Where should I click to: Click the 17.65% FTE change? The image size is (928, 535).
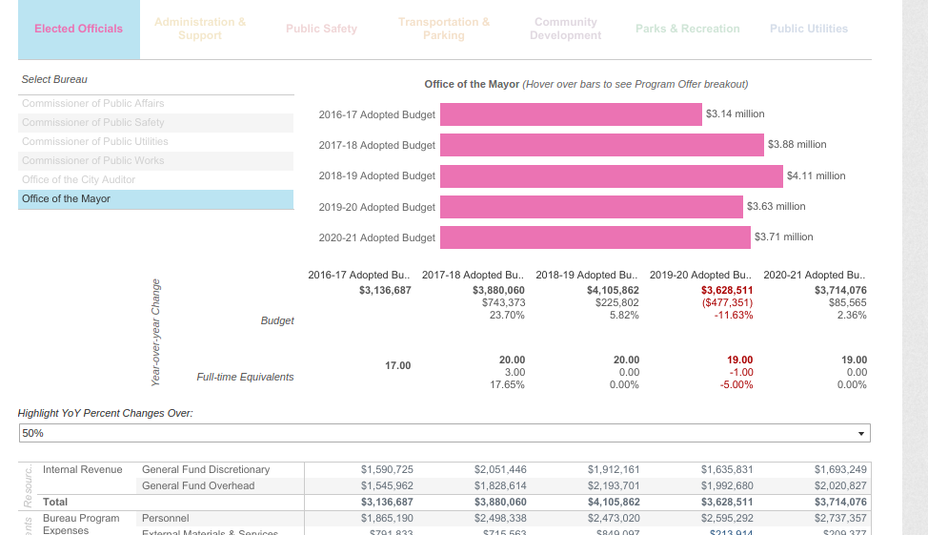pyautogui.click(x=507, y=385)
